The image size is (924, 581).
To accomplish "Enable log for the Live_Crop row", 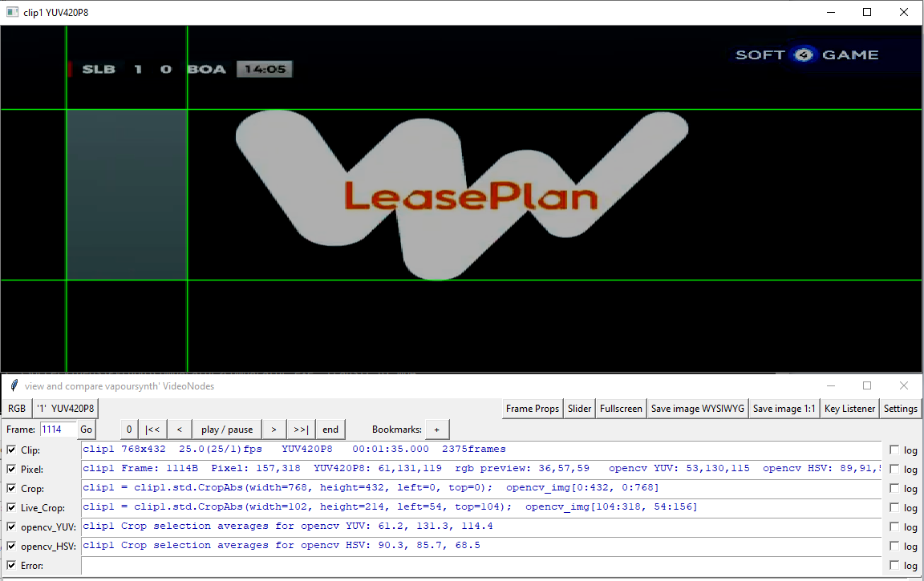I will pyautogui.click(x=894, y=507).
